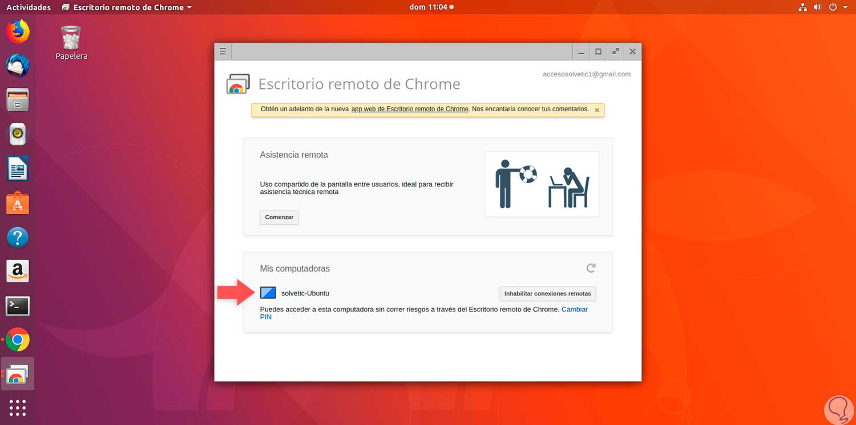Screen dimensions: 856x425
Task: Show applications grid in the dock
Action: pos(18,407)
